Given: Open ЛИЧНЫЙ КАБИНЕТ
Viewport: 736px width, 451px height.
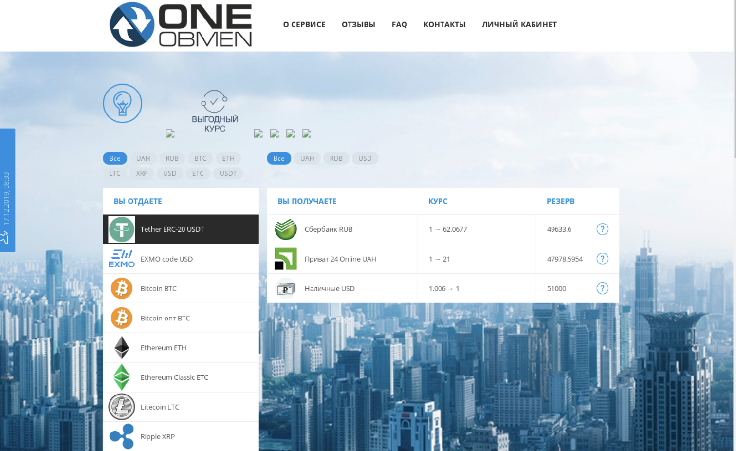Looking at the screenshot, I should click(519, 24).
